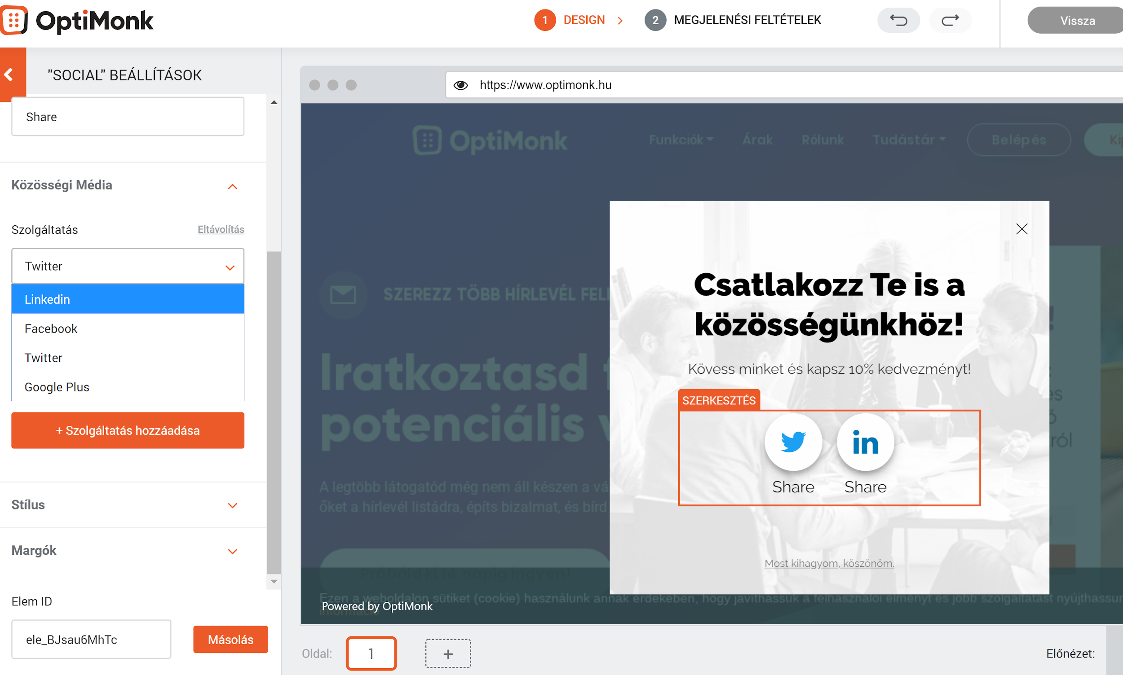Click the preview eye icon beside the URL
Screen dimensions: 1123x675
point(461,85)
